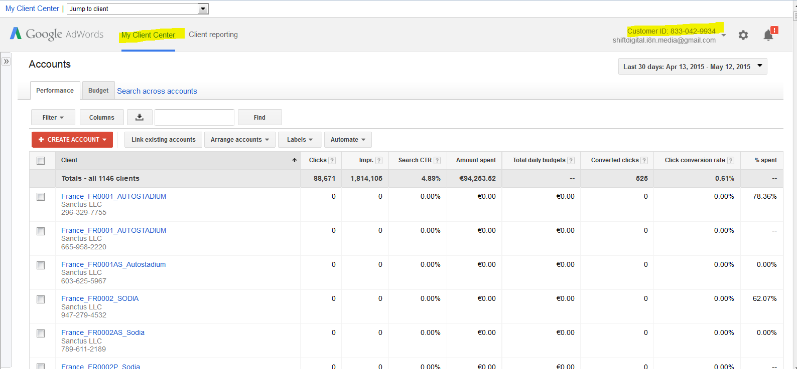Switch to the Budget tab
Viewport: 797px width, 369px height.
coord(98,91)
